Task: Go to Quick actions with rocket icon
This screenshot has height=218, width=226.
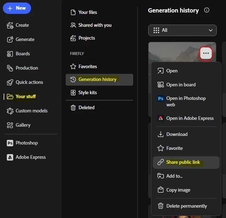Action: (x=25, y=82)
